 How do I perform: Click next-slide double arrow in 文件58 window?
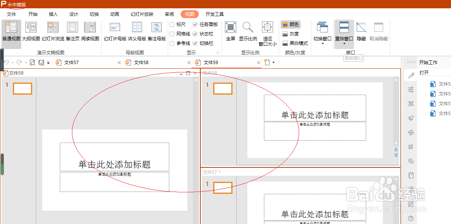point(396,155)
